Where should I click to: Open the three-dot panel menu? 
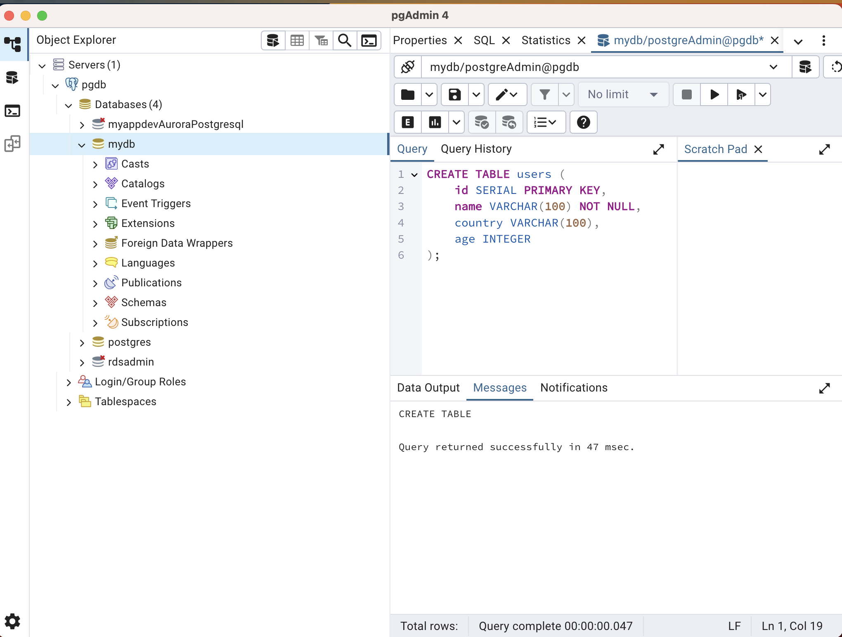(823, 40)
